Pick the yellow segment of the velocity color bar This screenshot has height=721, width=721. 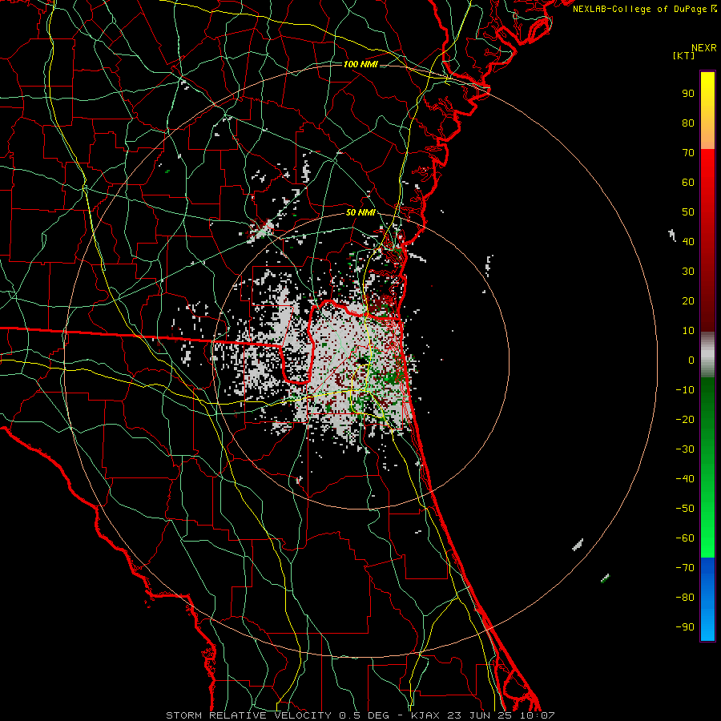tap(707, 92)
